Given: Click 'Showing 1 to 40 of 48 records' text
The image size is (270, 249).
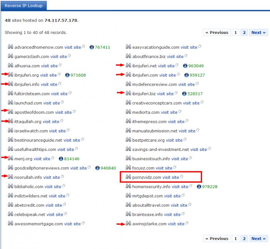Looking at the screenshot, I should [x=35, y=32].
